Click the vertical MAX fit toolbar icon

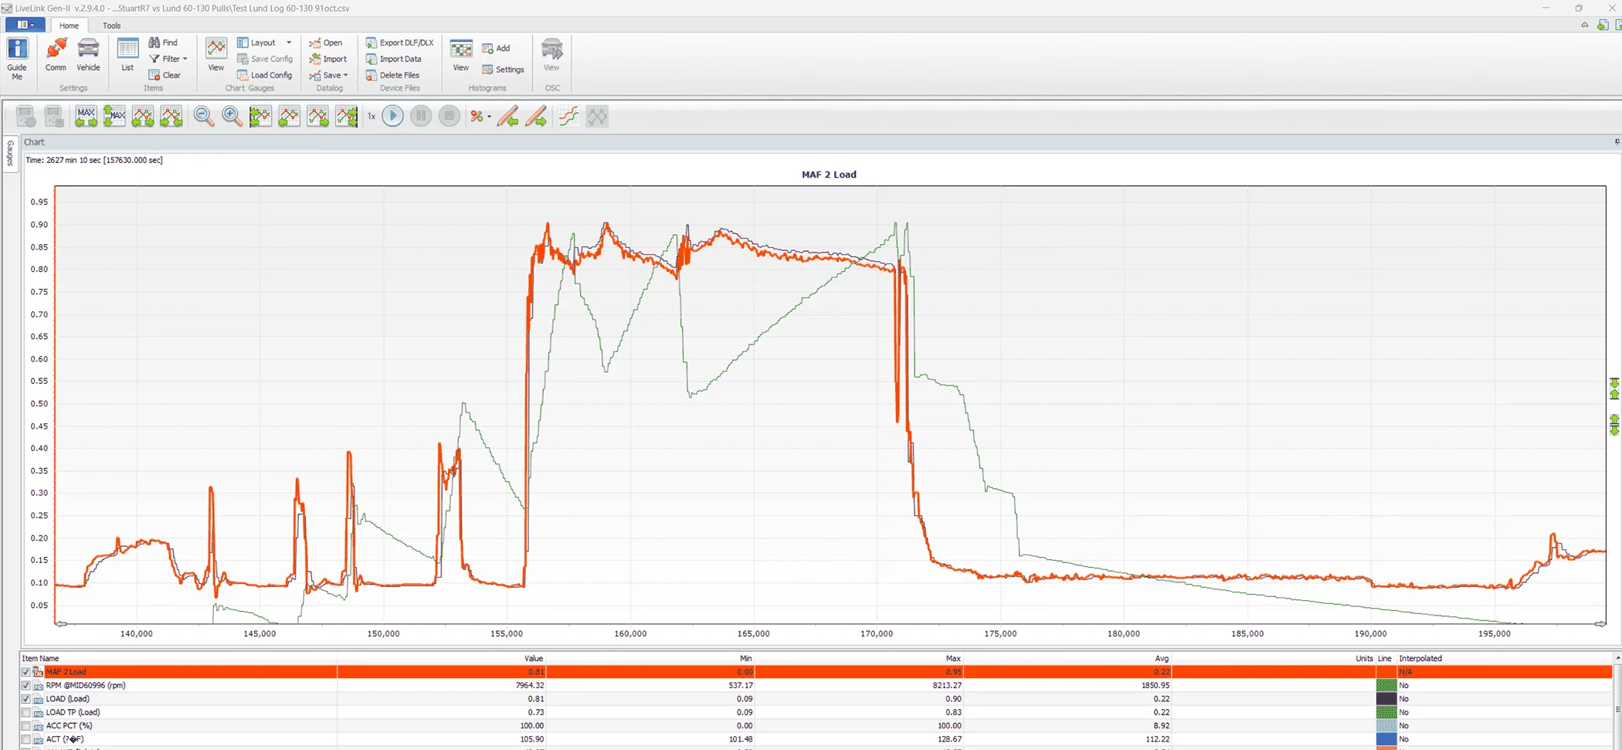pyautogui.click(x=114, y=117)
